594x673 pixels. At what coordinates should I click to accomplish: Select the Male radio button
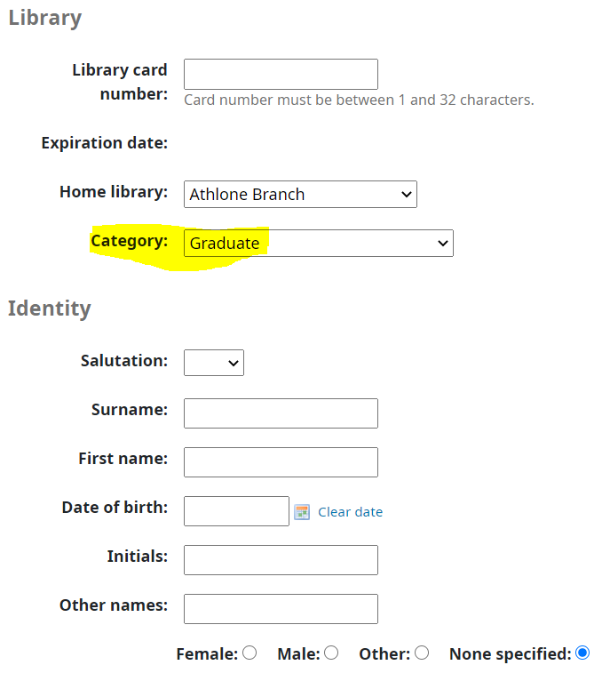click(331, 653)
